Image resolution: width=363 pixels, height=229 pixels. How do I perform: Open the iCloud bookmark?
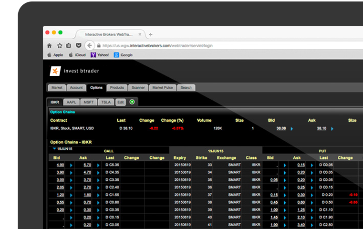[77, 55]
